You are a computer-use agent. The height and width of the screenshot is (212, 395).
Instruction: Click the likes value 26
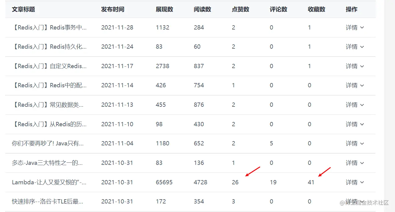pos(235,182)
